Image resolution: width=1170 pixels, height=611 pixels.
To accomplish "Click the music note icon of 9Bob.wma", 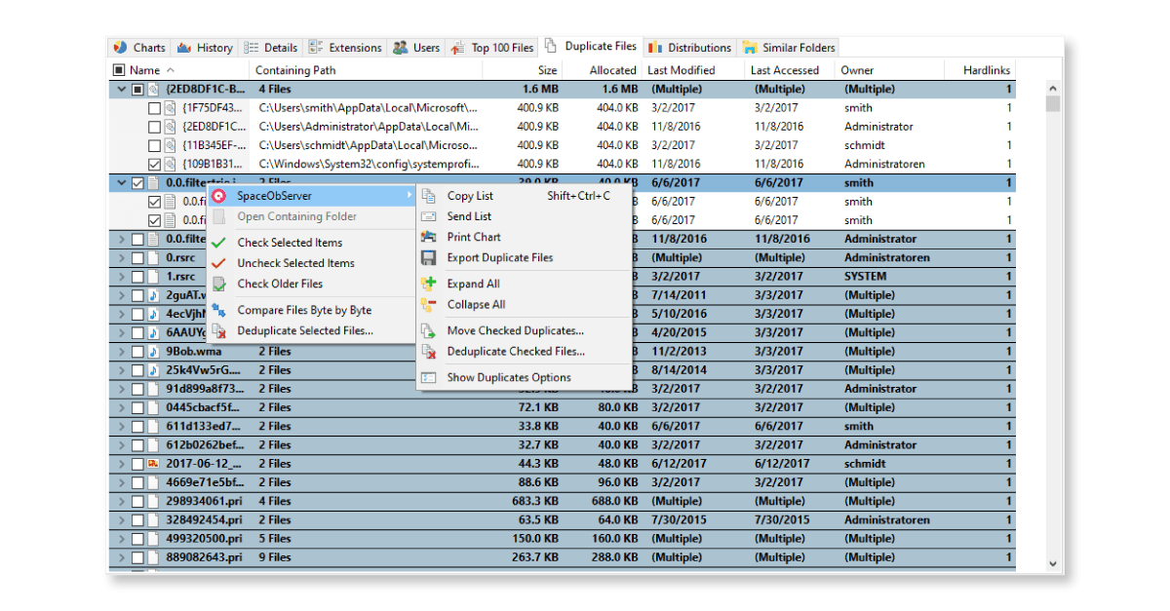I will click(x=153, y=352).
